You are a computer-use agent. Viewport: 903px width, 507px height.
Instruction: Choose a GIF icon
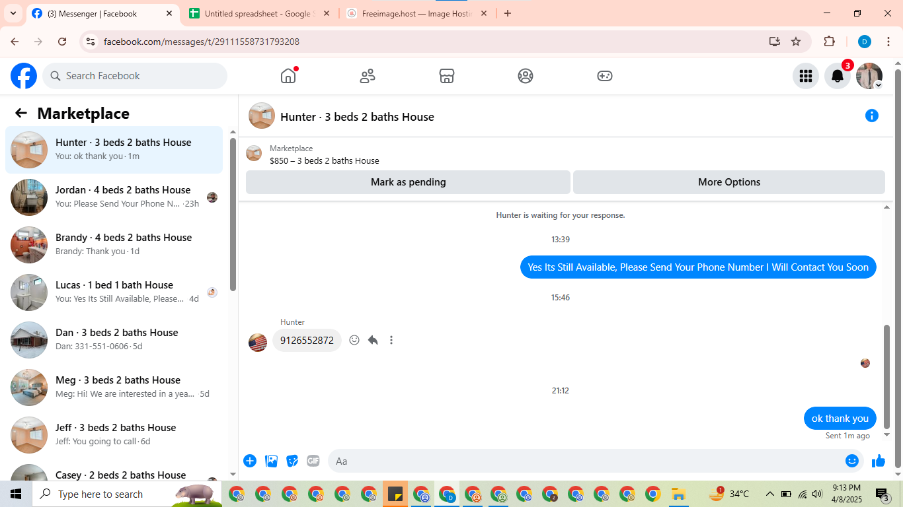(313, 461)
